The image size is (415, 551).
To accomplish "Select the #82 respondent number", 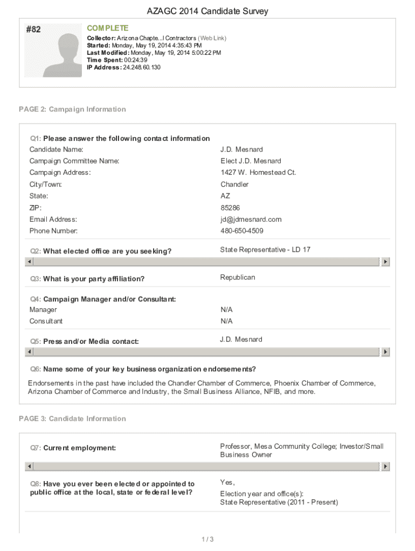I will (33, 30).
